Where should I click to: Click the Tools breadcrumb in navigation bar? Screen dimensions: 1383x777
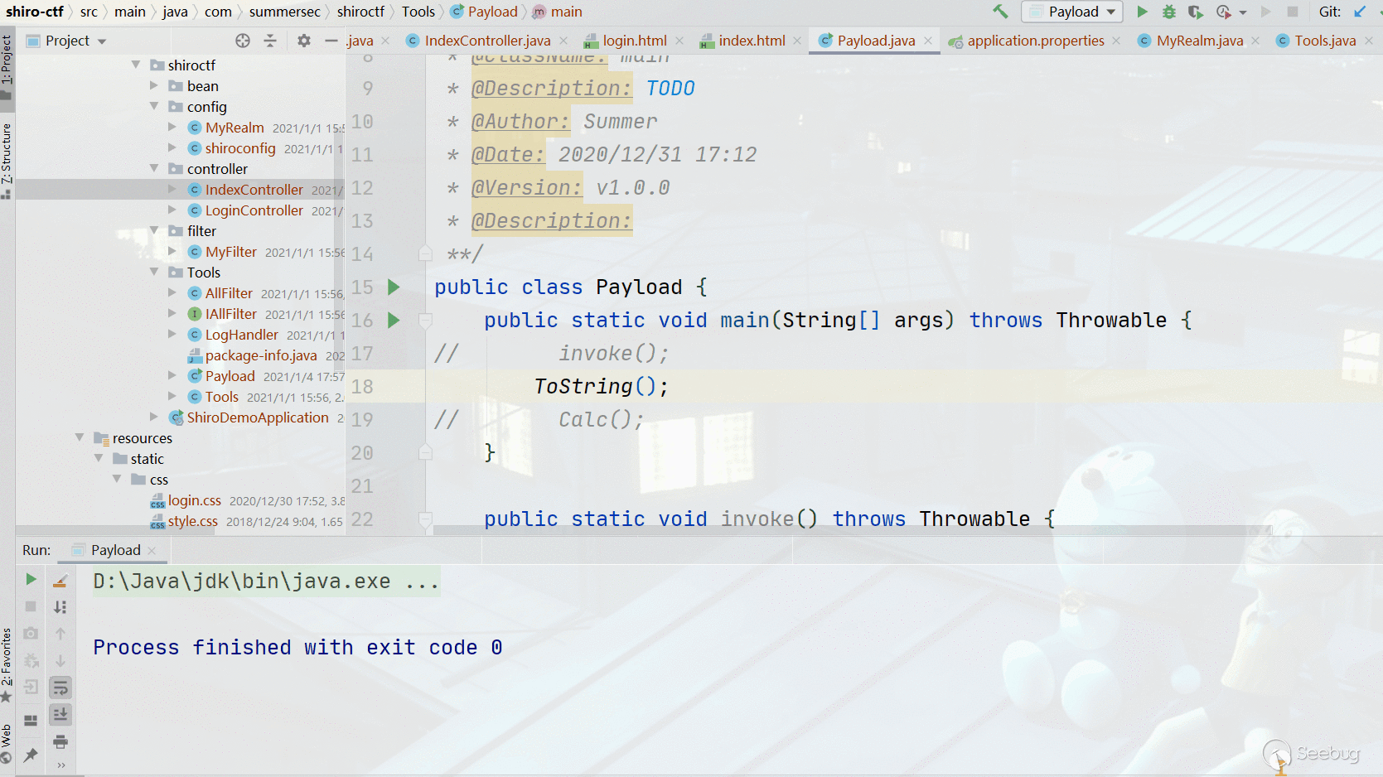coord(418,12)
